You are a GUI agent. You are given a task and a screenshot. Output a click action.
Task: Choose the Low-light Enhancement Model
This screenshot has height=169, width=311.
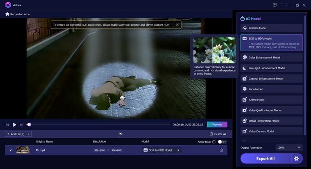271,68
